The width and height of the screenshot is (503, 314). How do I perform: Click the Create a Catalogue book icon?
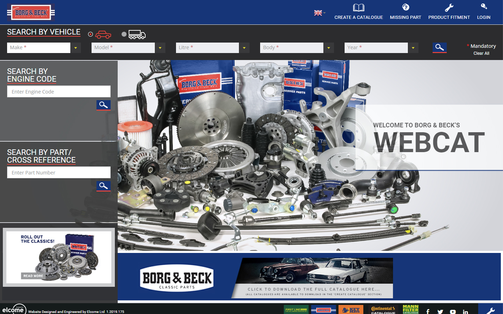coord(358,8)
